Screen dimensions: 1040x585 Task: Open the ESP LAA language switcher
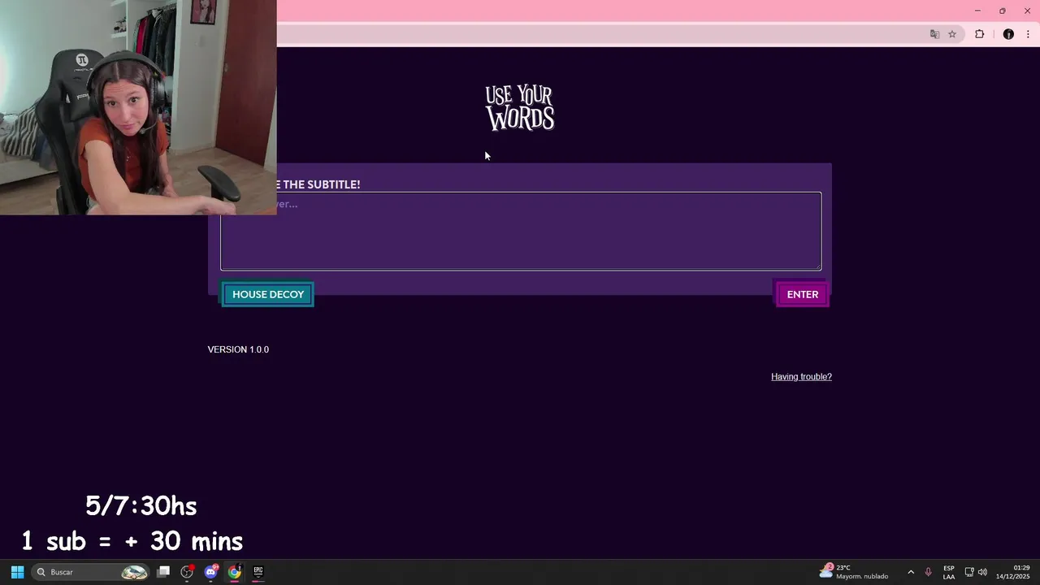click(949, 572)
